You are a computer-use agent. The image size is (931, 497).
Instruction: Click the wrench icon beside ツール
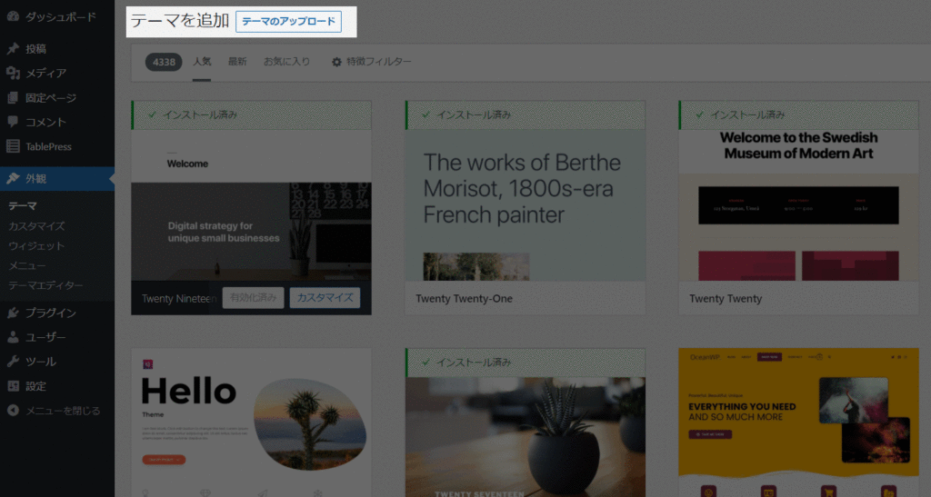coord(13,362)
